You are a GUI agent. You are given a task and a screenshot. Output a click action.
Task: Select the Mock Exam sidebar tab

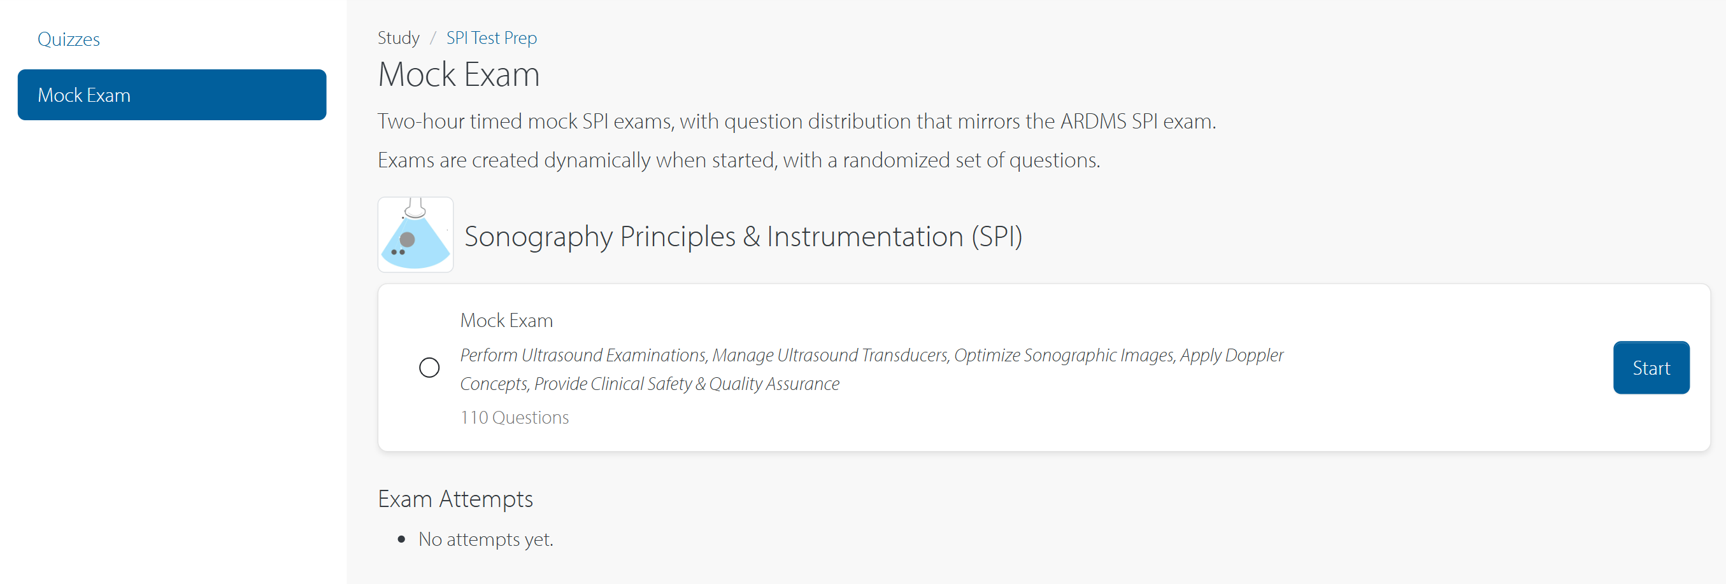pos(171,95)
